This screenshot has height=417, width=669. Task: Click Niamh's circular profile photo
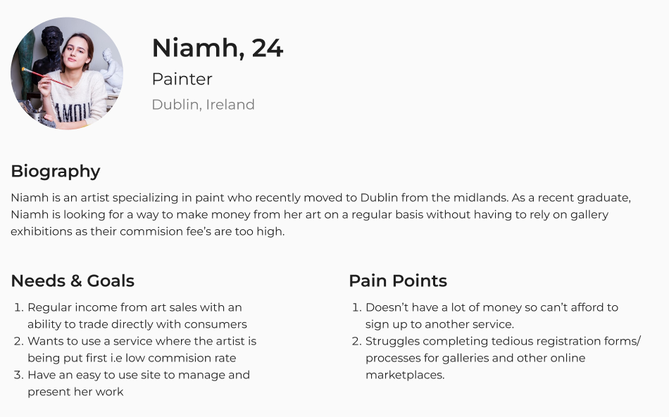(67, 74)
